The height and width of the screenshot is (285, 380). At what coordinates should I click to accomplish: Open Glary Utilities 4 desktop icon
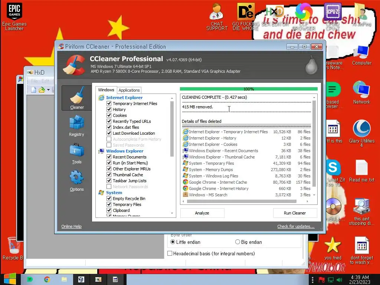tap(361, 133)
